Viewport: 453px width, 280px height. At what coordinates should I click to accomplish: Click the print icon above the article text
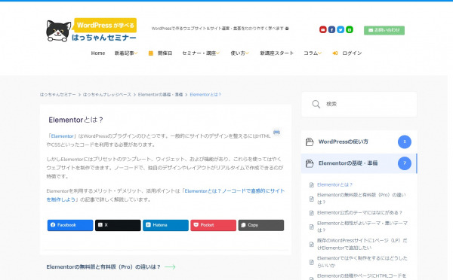tap(276, 132)
